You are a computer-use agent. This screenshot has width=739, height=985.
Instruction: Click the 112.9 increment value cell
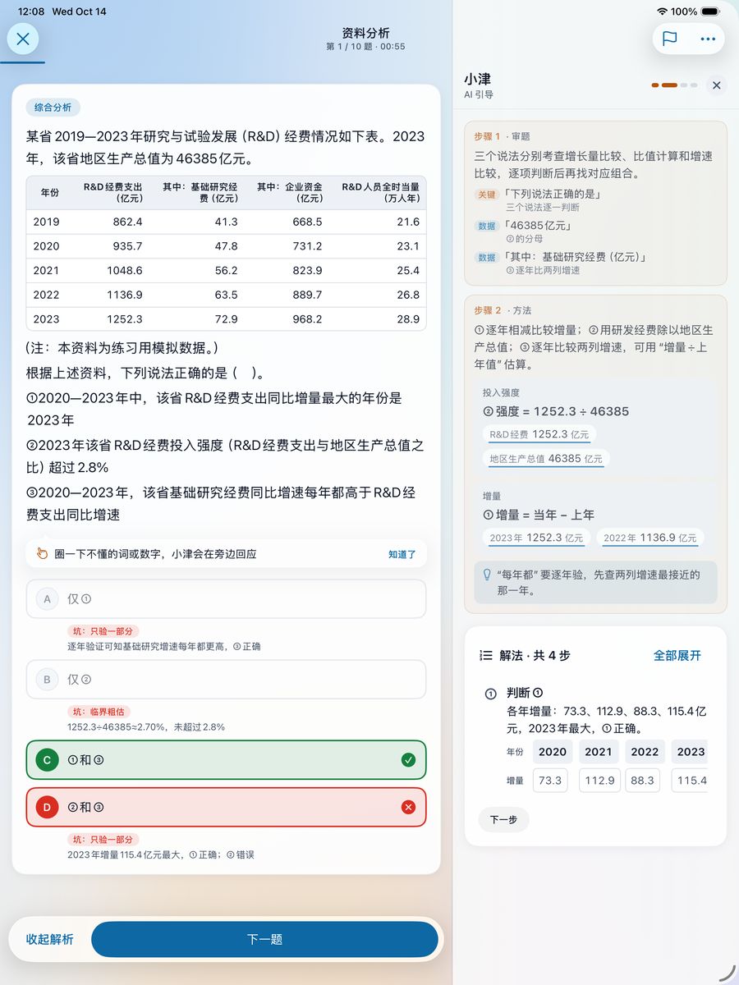pos(599,780)
